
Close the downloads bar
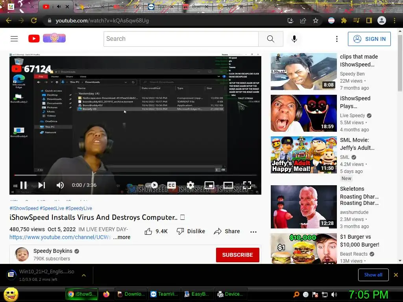pos(396,275)
